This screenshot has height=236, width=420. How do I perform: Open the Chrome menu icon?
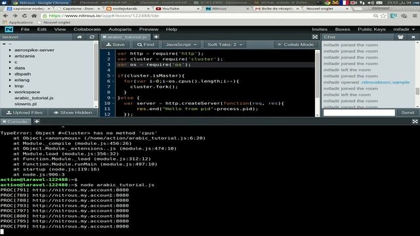pos(415,16)
